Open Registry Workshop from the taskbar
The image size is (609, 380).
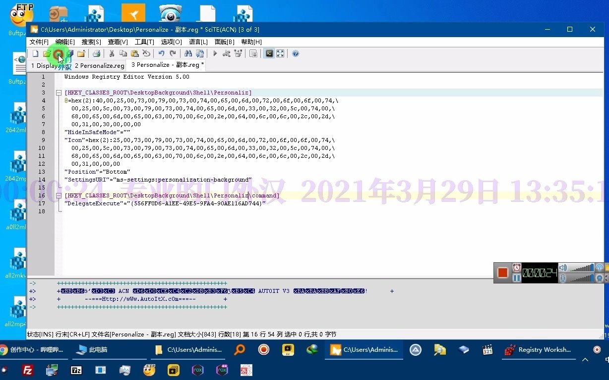coord(538,350)
